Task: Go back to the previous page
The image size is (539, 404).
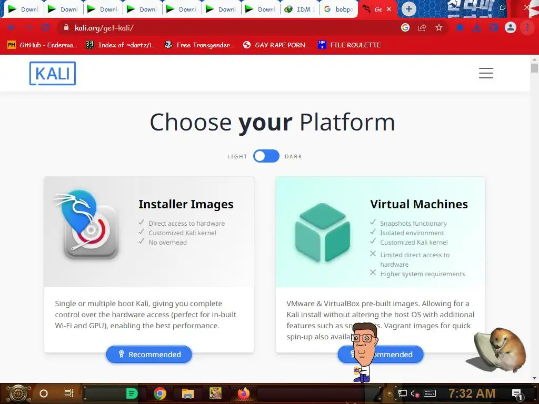Action: pos(12,28)
